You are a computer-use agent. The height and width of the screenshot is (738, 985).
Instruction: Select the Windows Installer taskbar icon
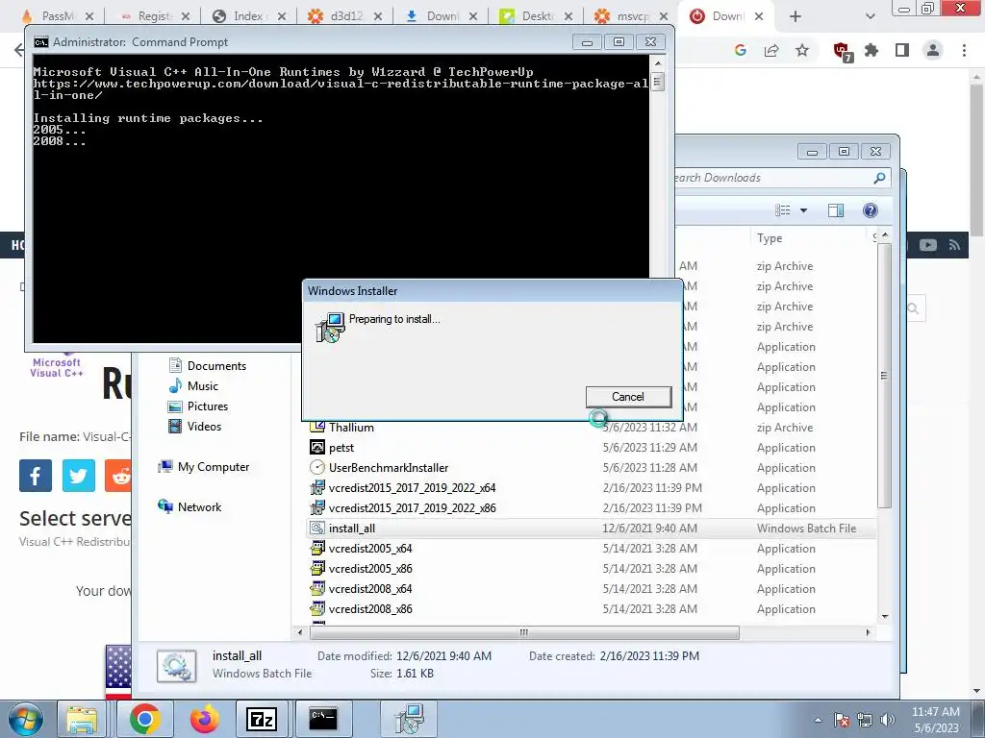point(410,719)
